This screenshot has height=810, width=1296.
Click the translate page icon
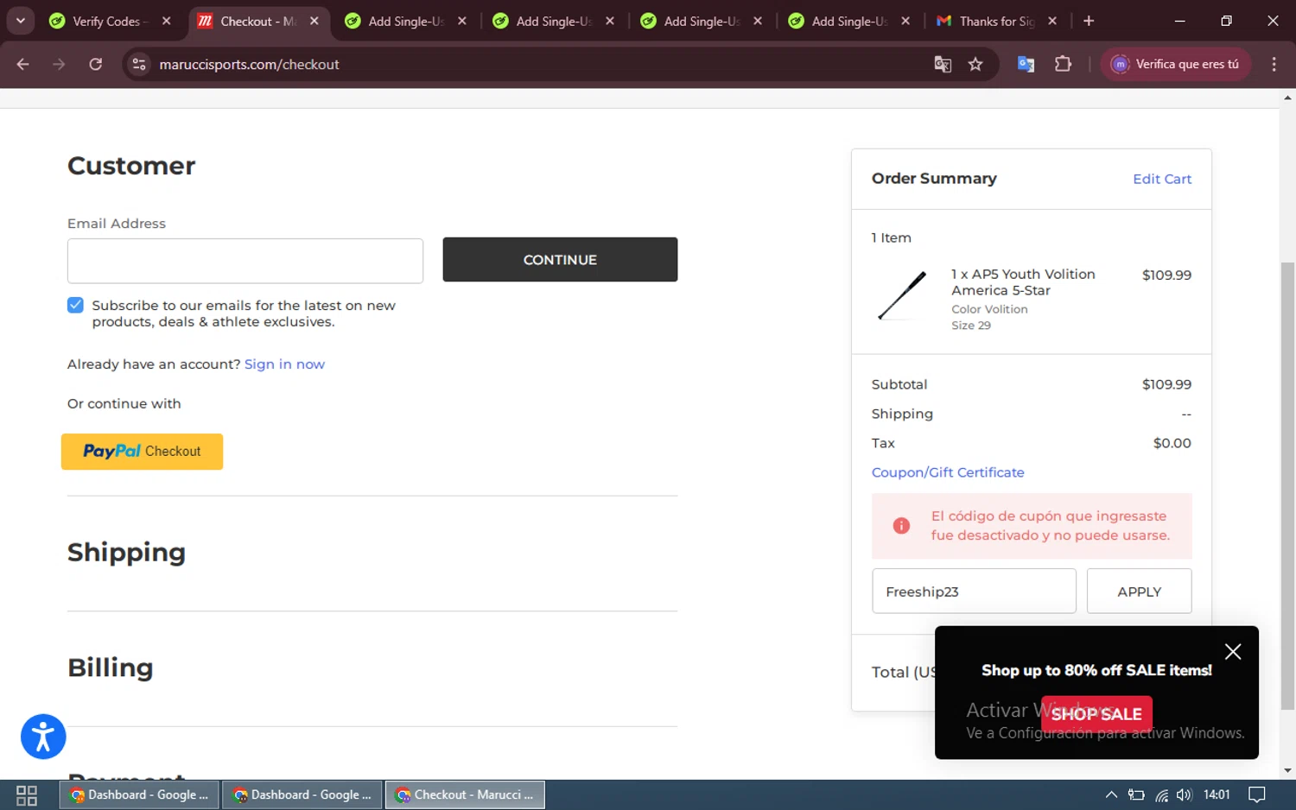click(x=943, y=64)
